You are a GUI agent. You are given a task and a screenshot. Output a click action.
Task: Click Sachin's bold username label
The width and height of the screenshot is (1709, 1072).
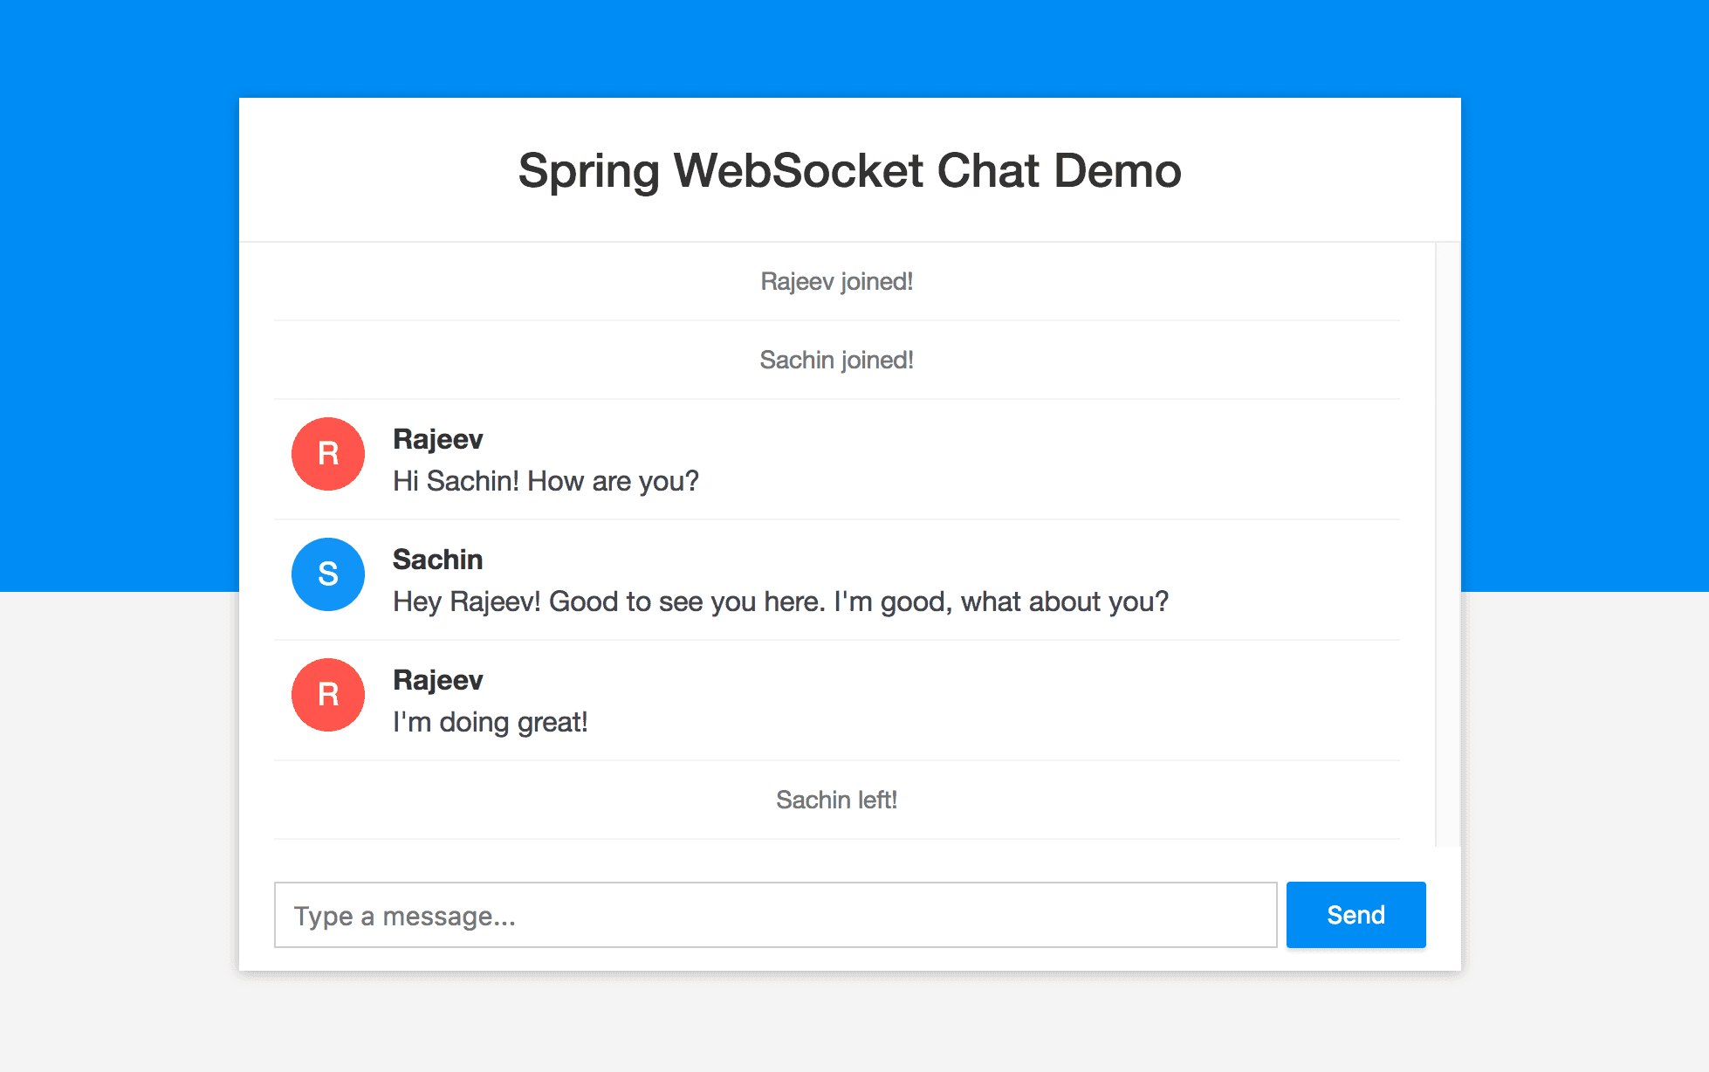pos(437,560)
